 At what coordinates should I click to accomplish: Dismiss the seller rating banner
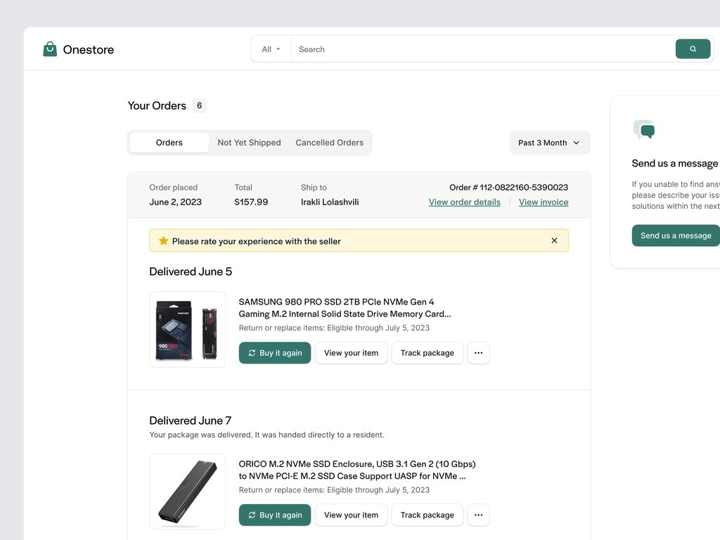coord(554,240)
